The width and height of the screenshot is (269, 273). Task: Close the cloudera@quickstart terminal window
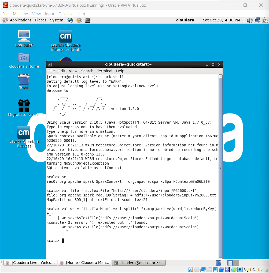point(219,65)
